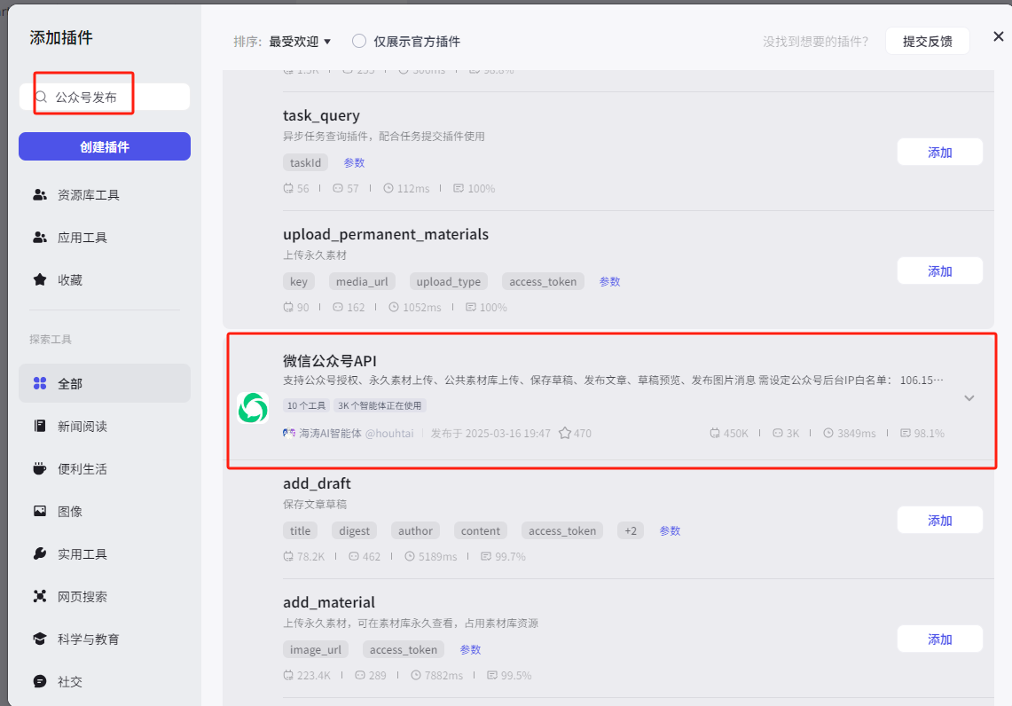
Task: Click the 实用工具 wrench icon
Action: [40, 553]
